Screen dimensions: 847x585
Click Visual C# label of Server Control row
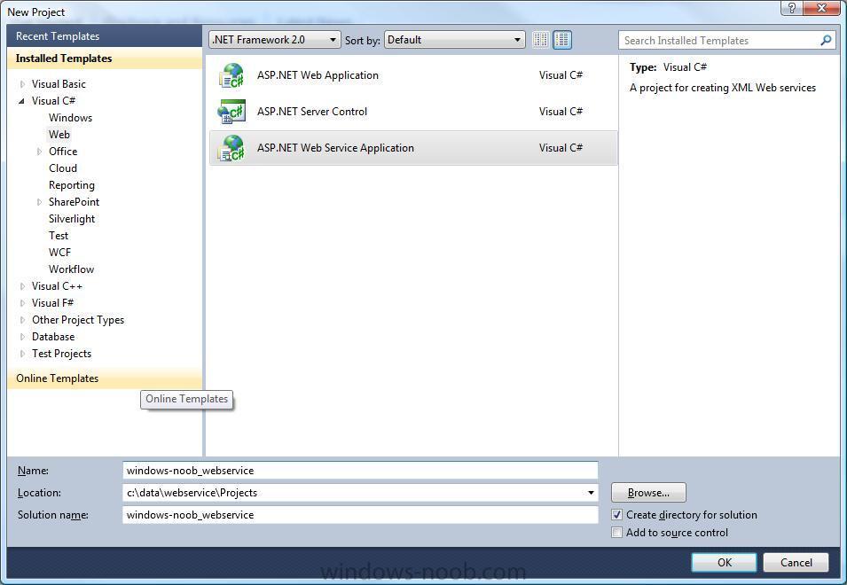coord(561,112)
